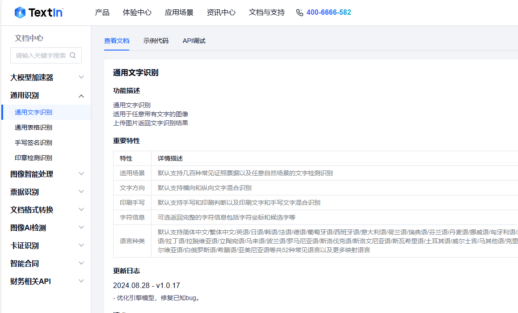Image resolution: width=518 pixels, height=313 pixels.
Task: Open the 文档与支持 menu
Action: pyautogui.click(x=267, y=13)
